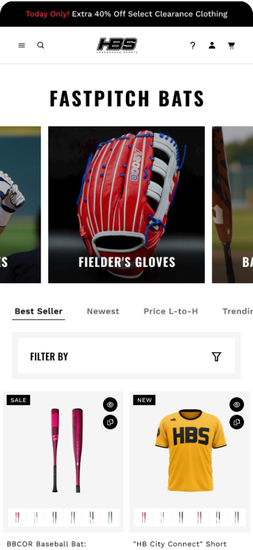Select the Newest sort tab

[x=103, y=311]
